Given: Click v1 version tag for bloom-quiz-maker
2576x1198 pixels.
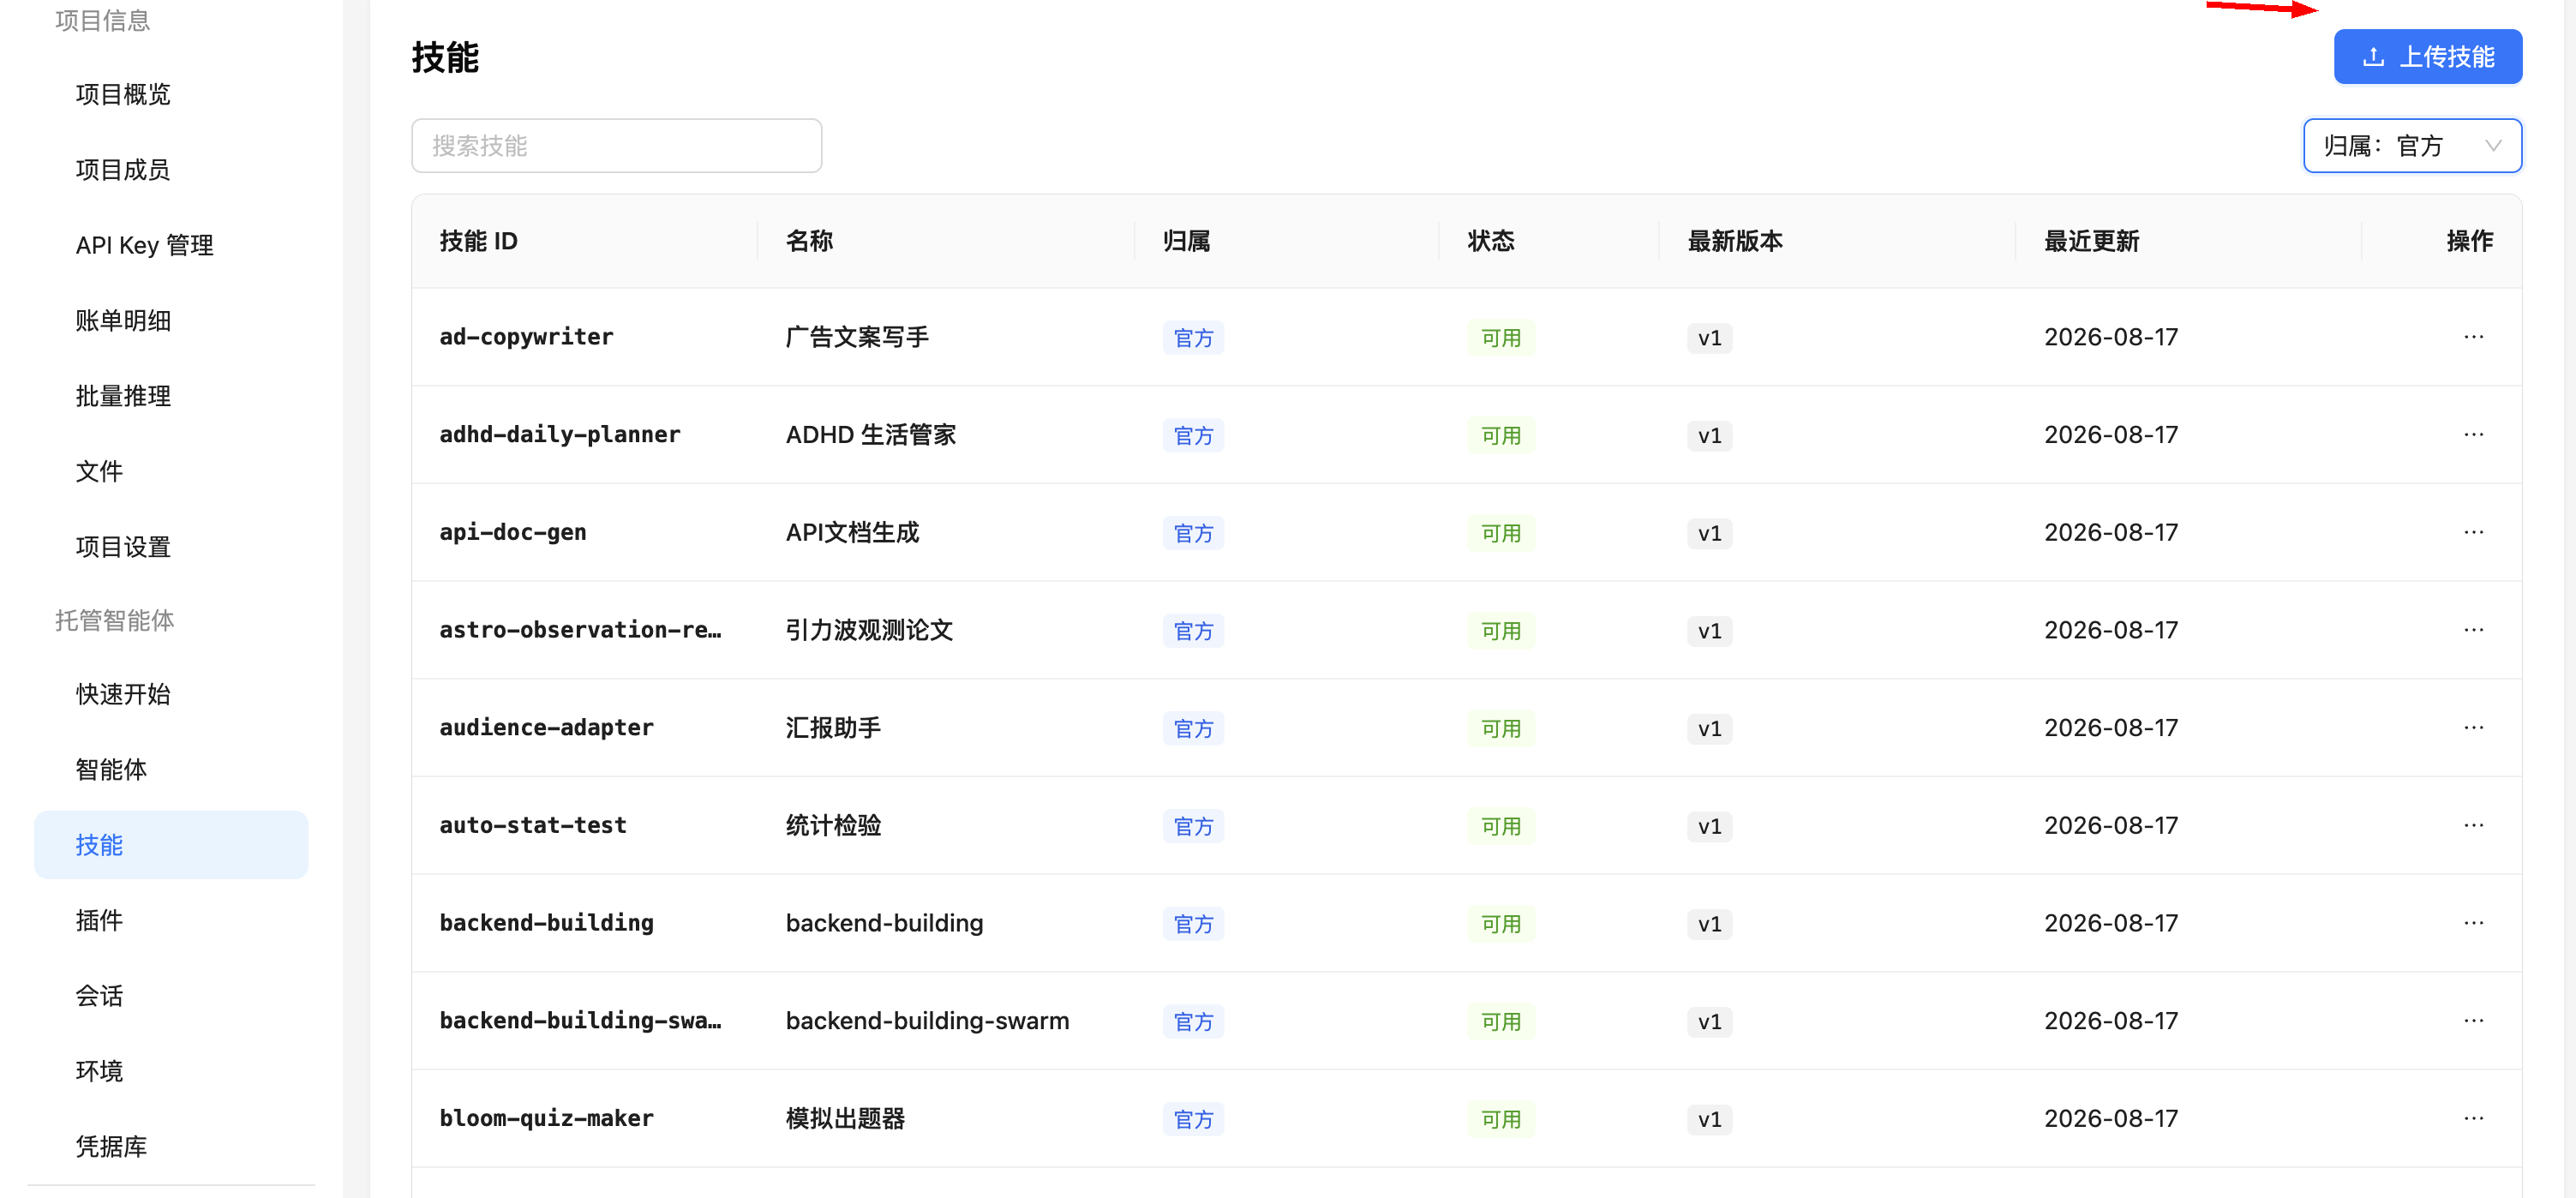Looking at the screenshot, I should 1709,1119.
